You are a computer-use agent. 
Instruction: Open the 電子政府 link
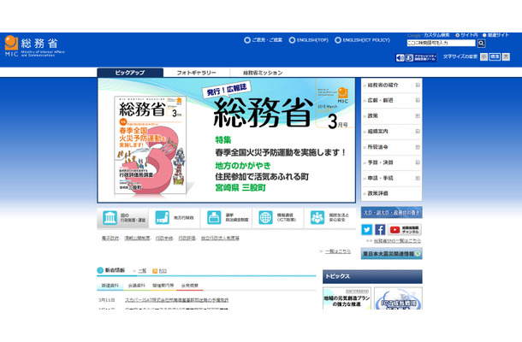[110, 239]
